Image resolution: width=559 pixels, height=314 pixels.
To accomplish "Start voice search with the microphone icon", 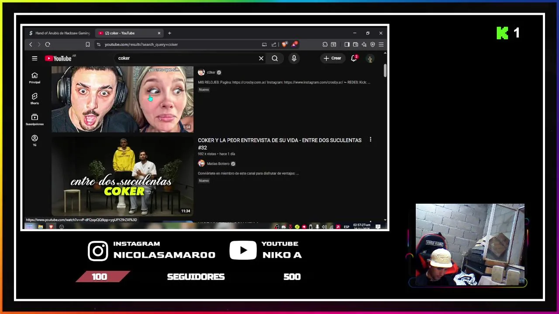I will click(294, 58).
